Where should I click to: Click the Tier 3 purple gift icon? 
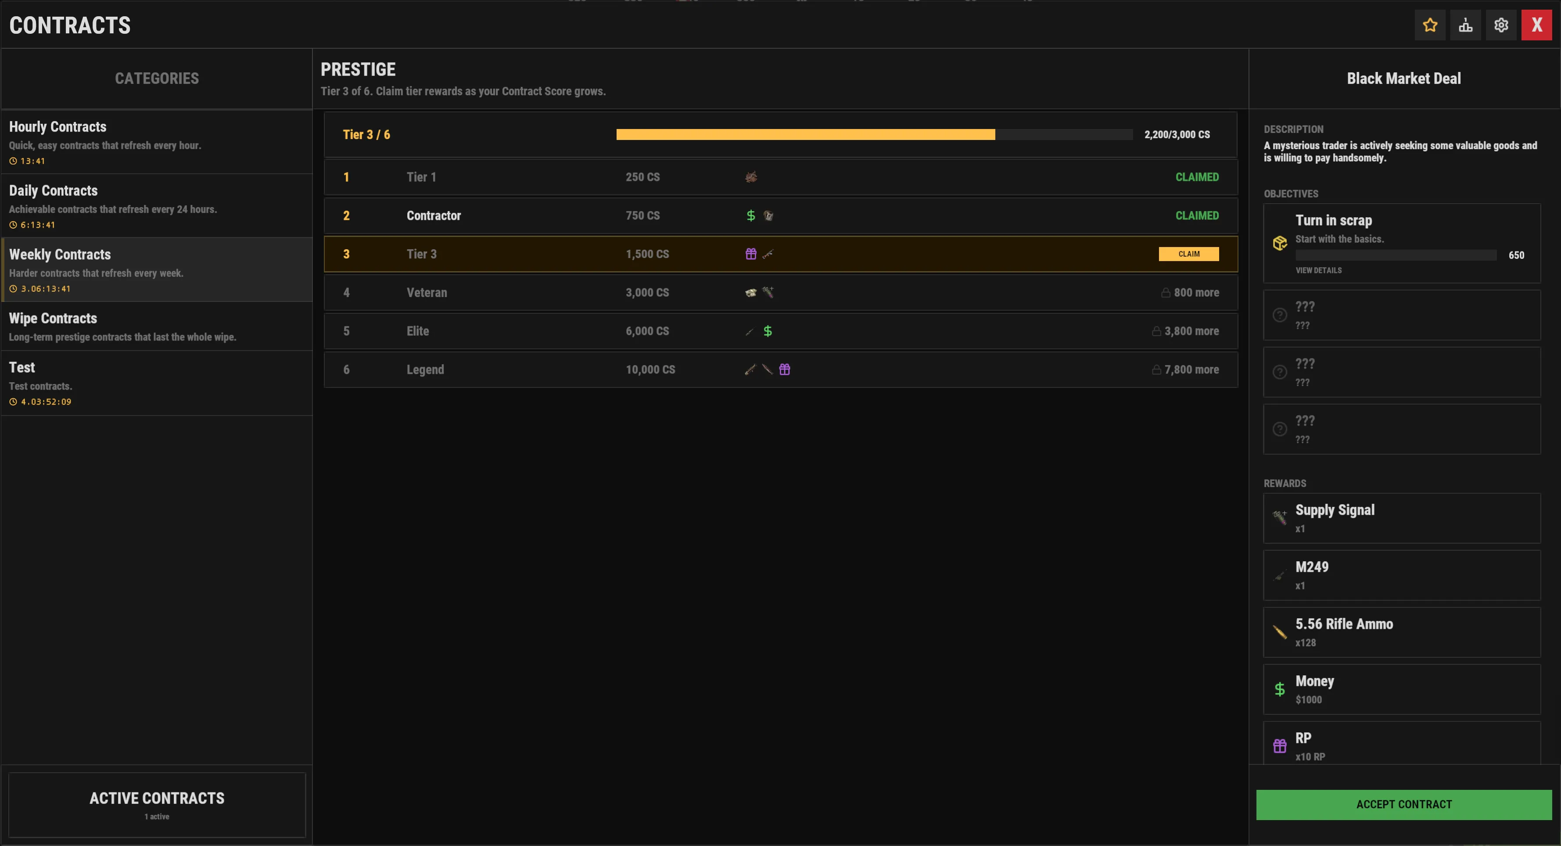coord(751,254)
